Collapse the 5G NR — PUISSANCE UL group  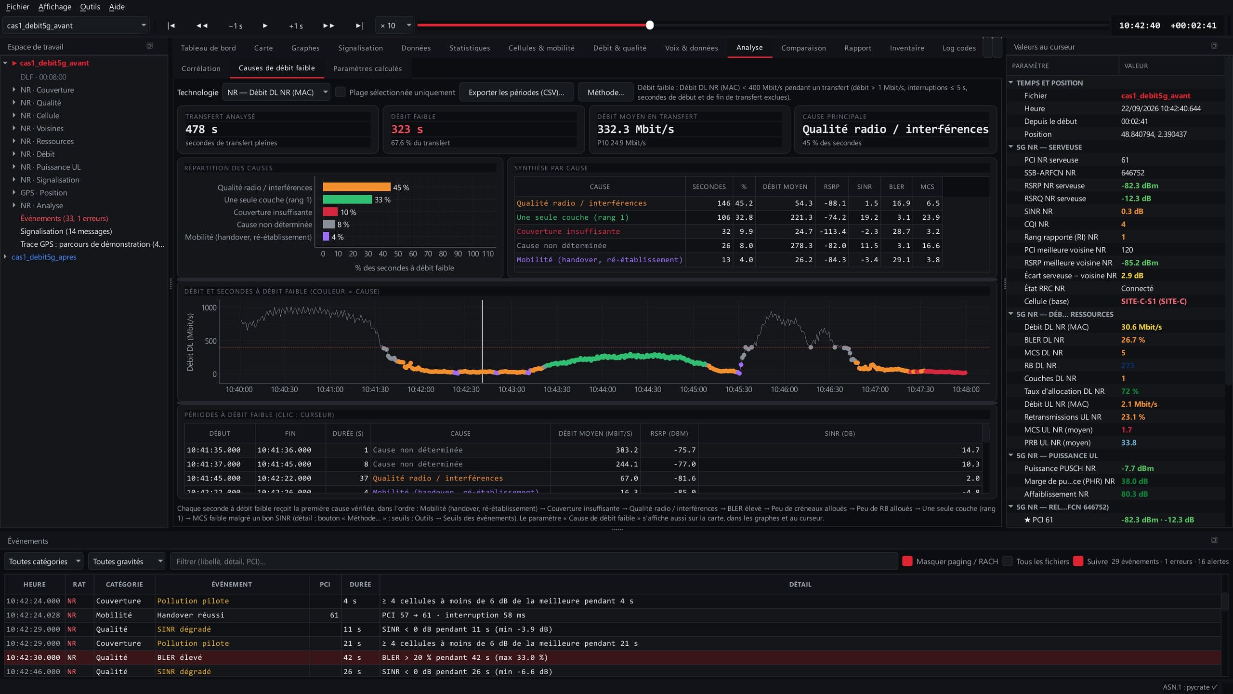click(x=1011, y=455)
